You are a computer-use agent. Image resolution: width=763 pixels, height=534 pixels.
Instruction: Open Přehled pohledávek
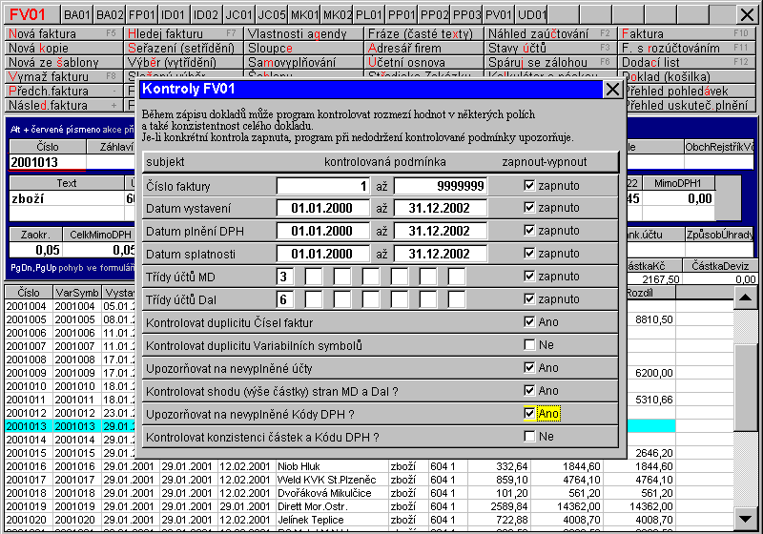(x=690, y=91)
